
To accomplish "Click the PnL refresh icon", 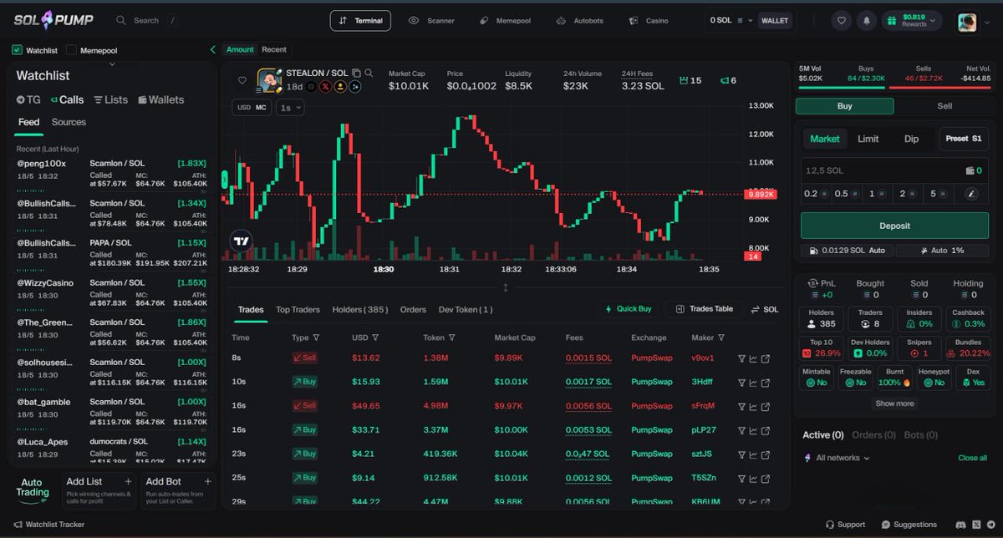I will point(812,284).
